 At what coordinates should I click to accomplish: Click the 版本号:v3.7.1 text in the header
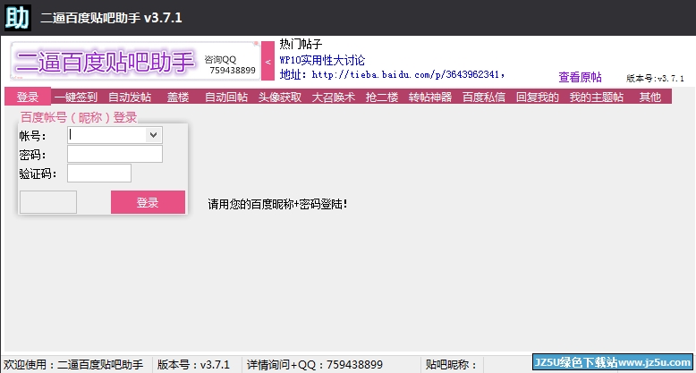click(x=655, y=79)
